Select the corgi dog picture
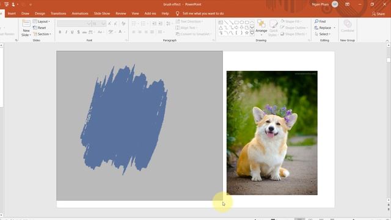 [x=272, y=133]
